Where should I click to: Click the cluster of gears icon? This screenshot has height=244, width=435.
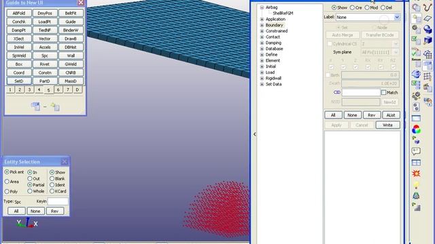point(416,96)
